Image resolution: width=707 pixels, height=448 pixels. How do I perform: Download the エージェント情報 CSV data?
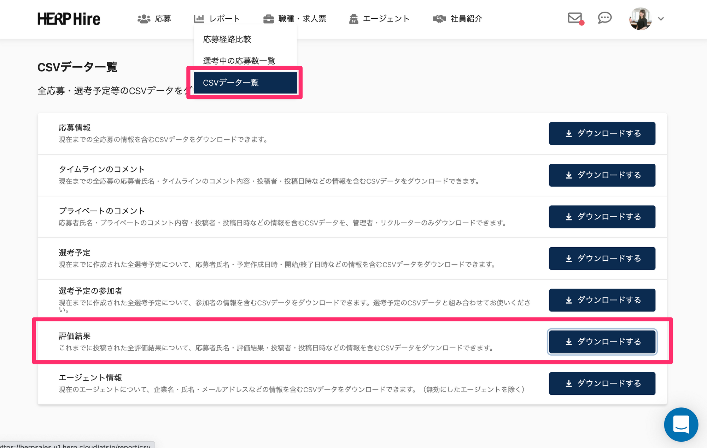pyautogui.click(x=602, y=383)
